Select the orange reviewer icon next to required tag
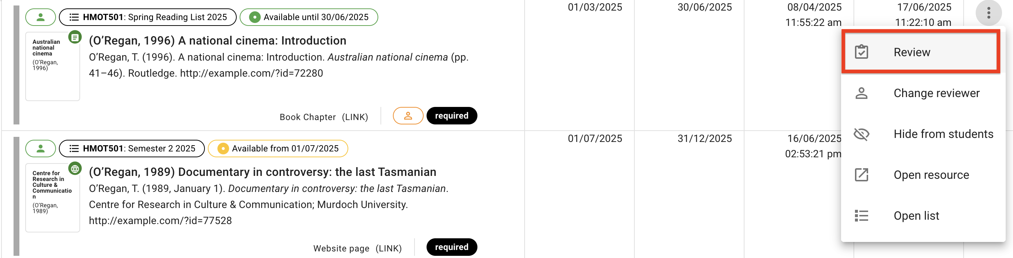 [408, 116]
